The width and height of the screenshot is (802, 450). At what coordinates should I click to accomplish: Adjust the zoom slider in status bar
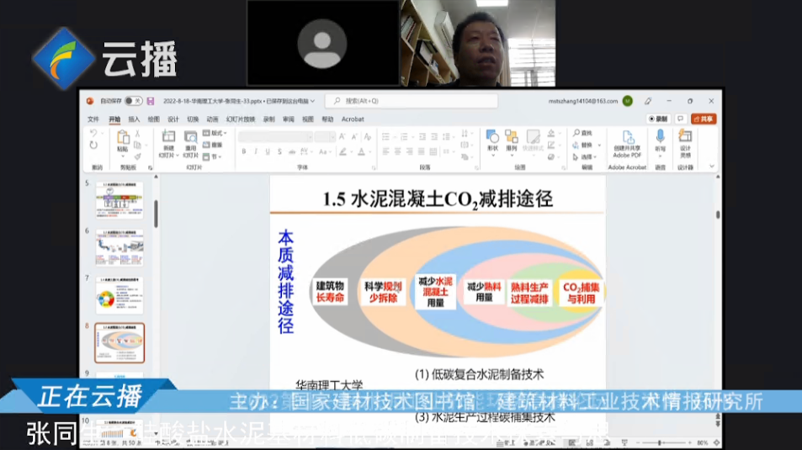tap(666, 442)
